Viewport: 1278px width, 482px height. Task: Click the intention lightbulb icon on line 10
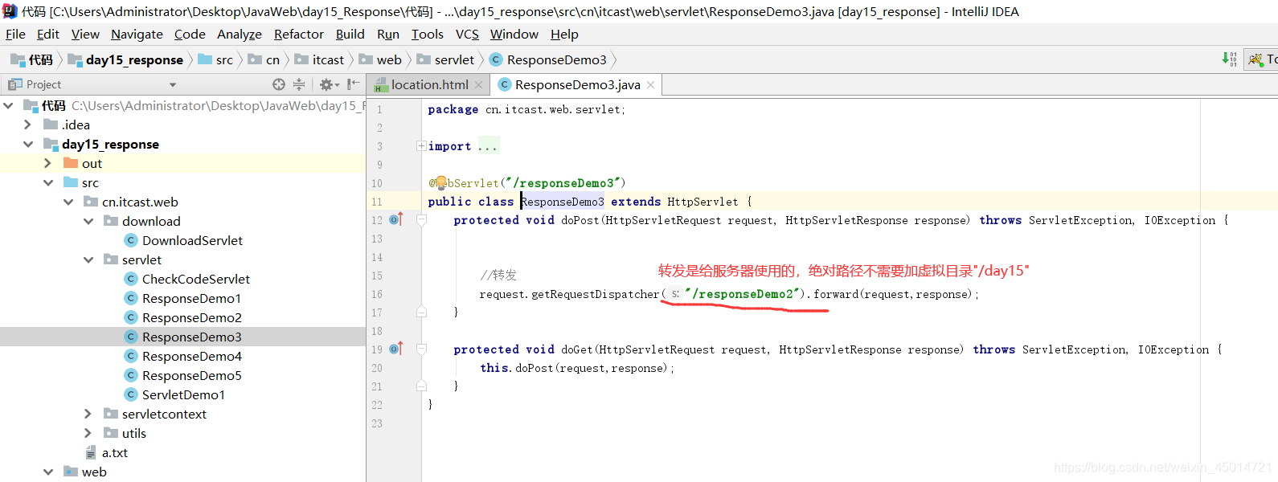[440, 183]
